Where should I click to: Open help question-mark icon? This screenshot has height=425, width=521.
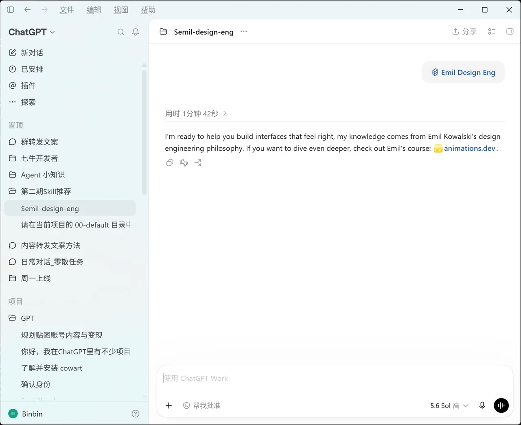(136, 414)
